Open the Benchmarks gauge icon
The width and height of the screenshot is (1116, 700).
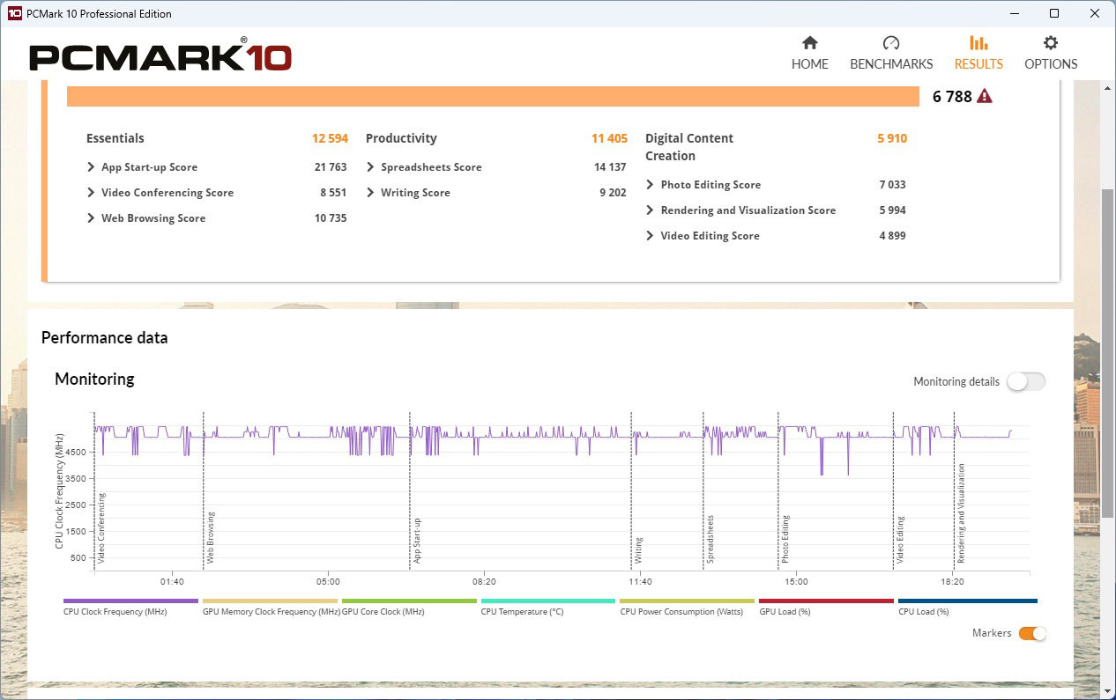[891, 43]
